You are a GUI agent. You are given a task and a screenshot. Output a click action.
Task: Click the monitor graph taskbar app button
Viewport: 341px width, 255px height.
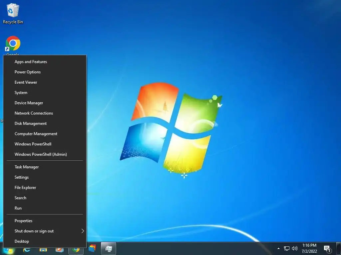109,248
